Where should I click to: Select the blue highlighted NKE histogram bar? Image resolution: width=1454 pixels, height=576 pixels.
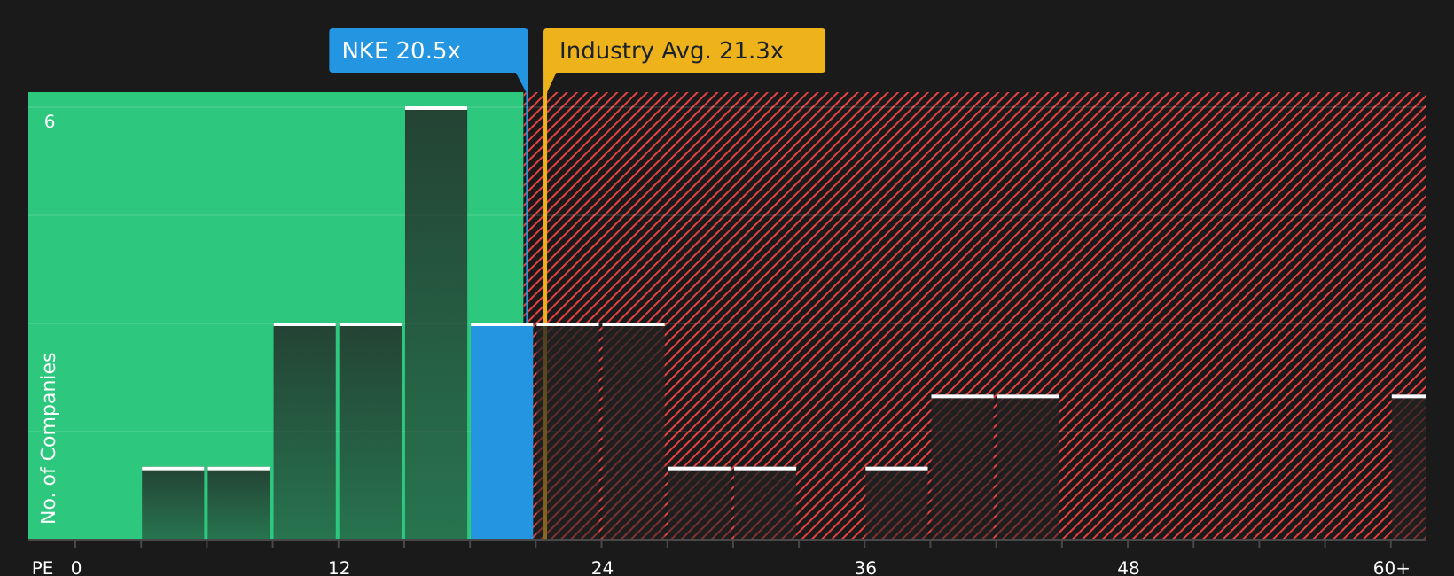[502, 431]
